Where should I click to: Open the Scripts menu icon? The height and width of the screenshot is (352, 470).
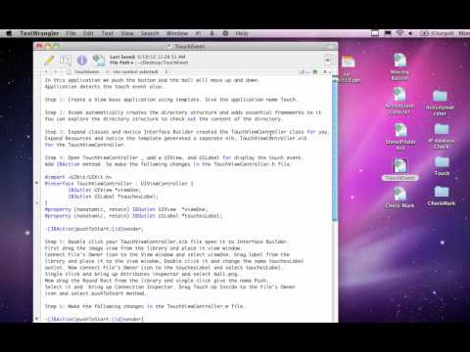[211, 33]
